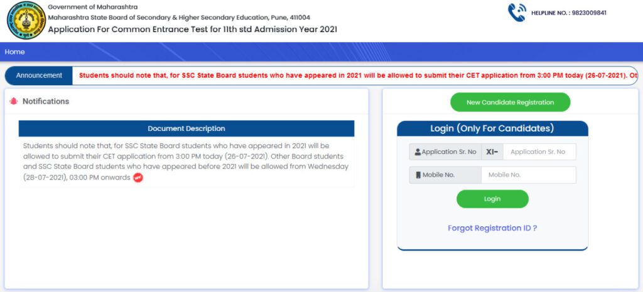Screen dimensions: 643x292
Task: Focus the Application Sr. No input field
Action: [x=539, y=152]
